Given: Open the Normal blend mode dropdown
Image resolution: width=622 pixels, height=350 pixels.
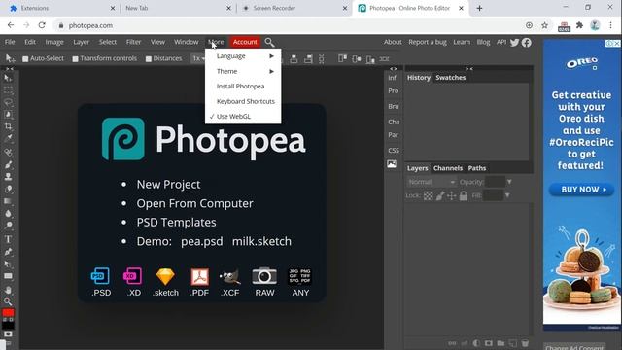Looking at the screenshot, I should click(x=432, y=182).
